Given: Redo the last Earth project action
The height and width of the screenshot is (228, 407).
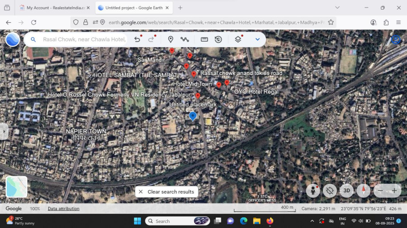Looking at the screenshot, I should [x=151, y=40].
